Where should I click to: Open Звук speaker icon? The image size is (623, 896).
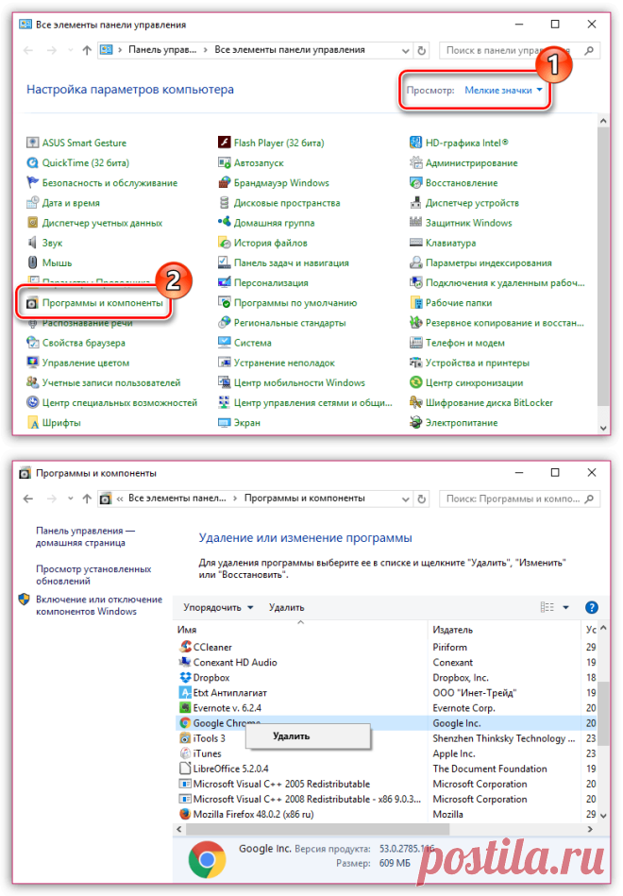pos(33,243)
